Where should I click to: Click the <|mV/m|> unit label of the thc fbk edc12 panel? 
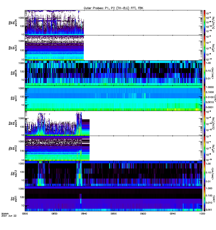(213, 174)
